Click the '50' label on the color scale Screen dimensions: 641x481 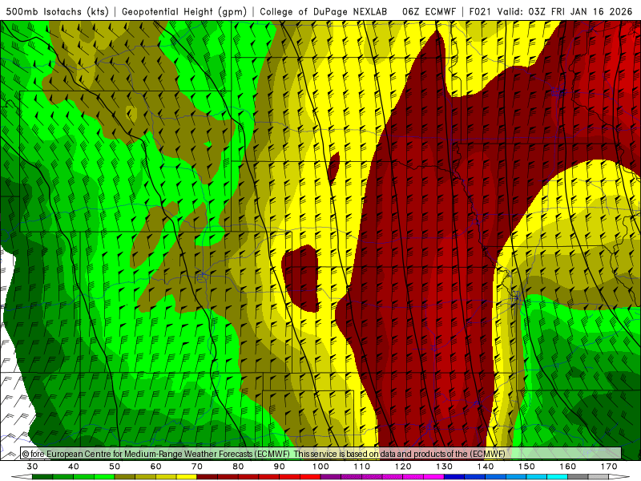pyautogui.click(x=115, y=467)
